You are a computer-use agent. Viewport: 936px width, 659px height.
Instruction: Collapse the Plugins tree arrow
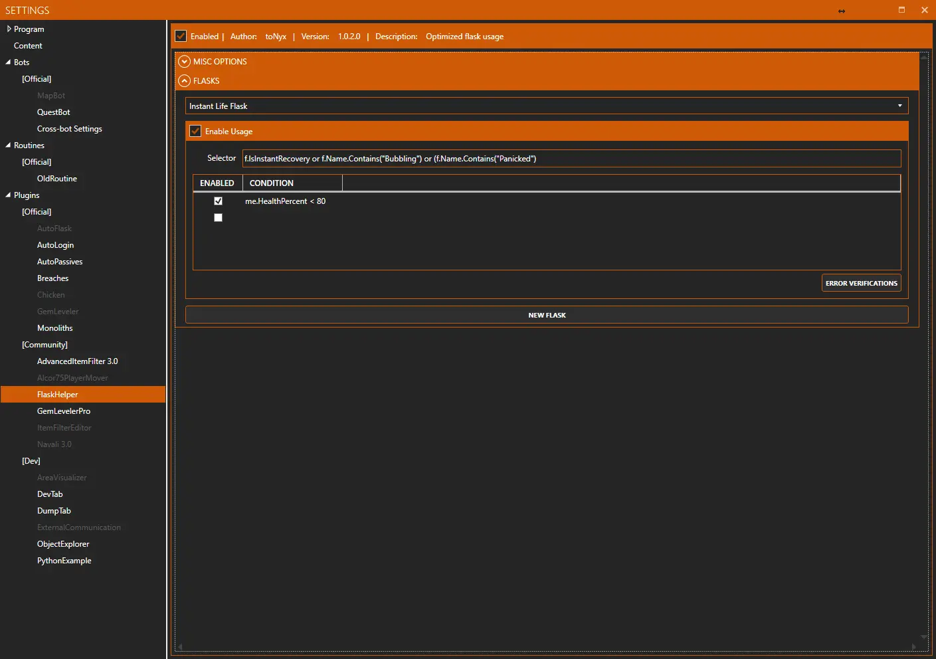(8, 195)
